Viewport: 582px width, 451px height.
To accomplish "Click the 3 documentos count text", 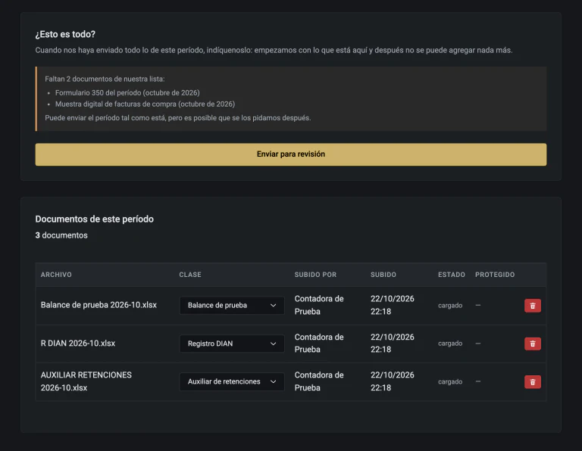I will click(x=61, y=235).
